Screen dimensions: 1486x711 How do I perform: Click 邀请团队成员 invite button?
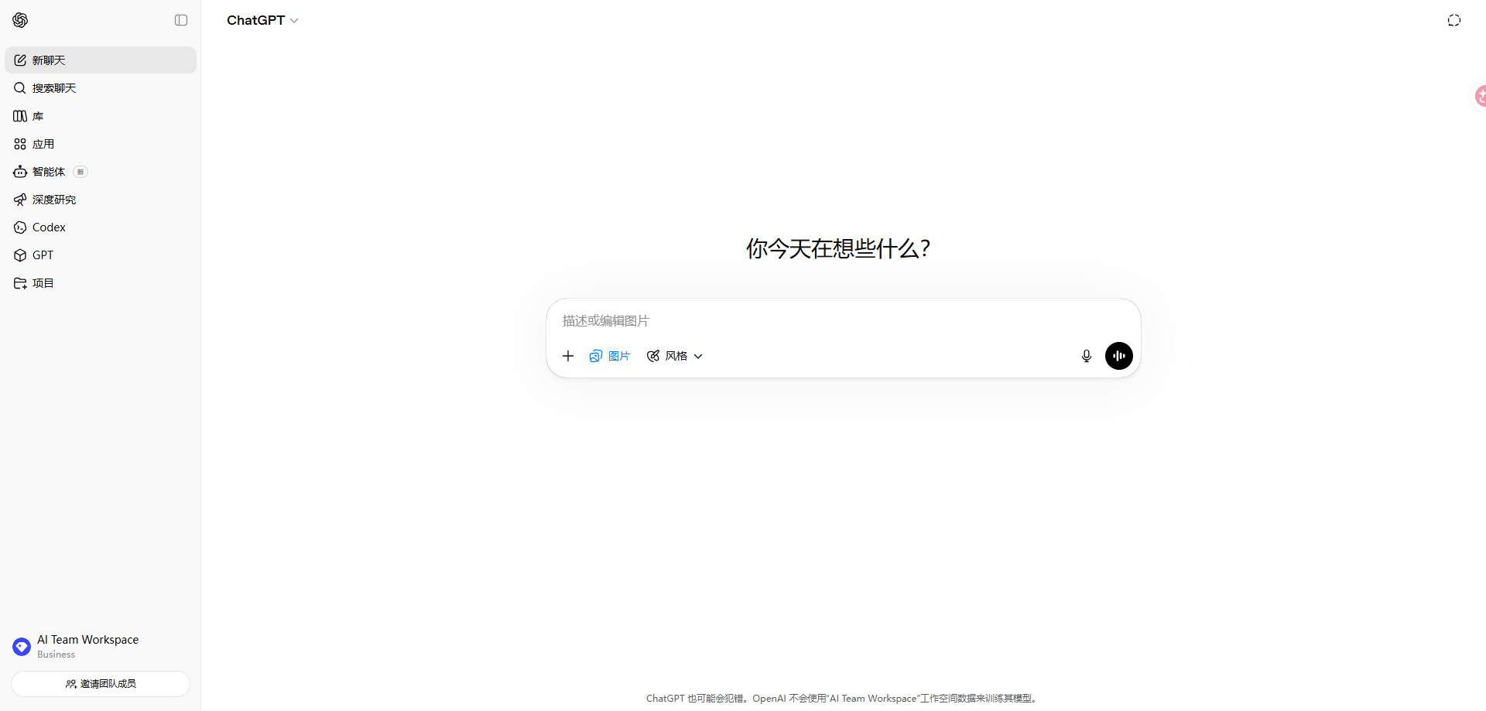[x=101, y=684]
